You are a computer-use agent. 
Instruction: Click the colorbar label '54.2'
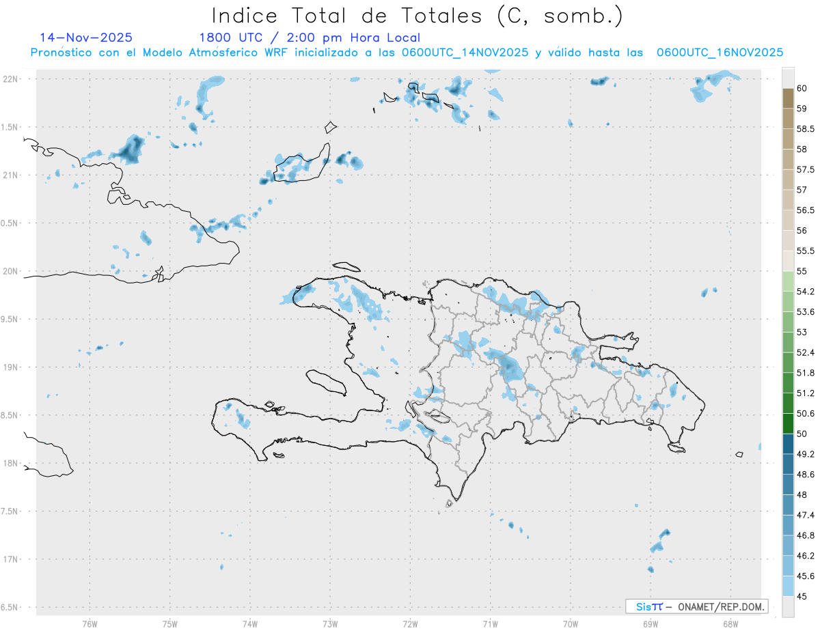[x=806, y=292]
